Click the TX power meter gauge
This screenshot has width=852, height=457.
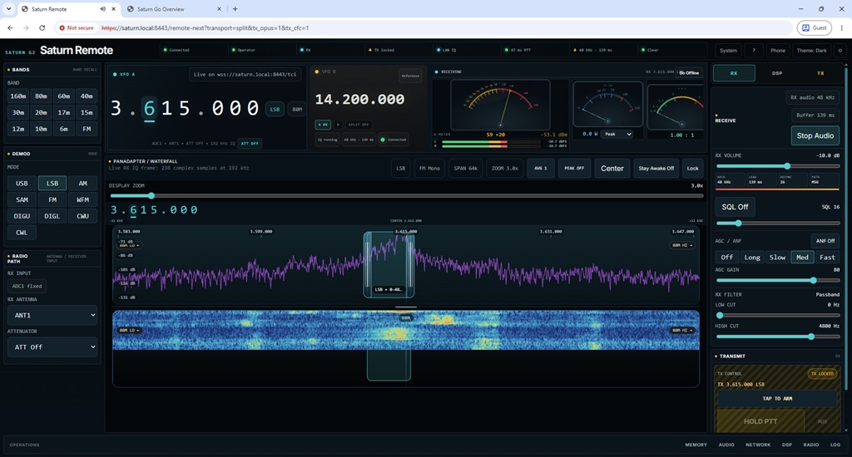(x=607, y=105)
